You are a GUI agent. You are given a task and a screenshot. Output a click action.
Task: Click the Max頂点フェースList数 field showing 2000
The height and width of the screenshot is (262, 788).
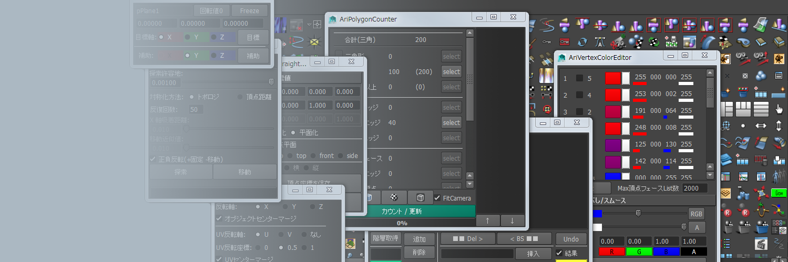[695, 188]
